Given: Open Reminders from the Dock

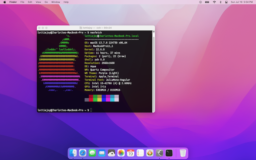Looking at the screenshot, I should pyautogui.click(x=140, y=153).
